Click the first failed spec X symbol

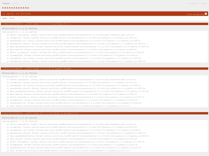pyautogui.click(x=3, y=8)
